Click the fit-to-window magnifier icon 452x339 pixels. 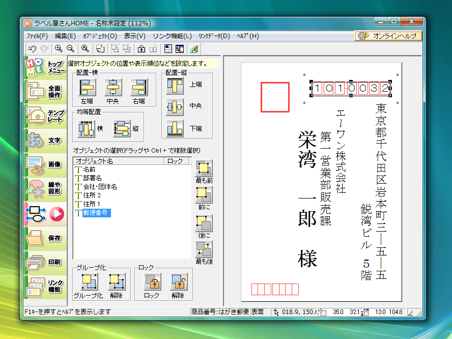coord(85,49)
